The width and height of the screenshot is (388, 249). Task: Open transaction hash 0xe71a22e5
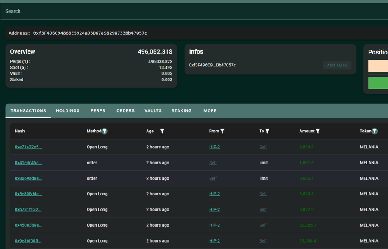point(28,147)
